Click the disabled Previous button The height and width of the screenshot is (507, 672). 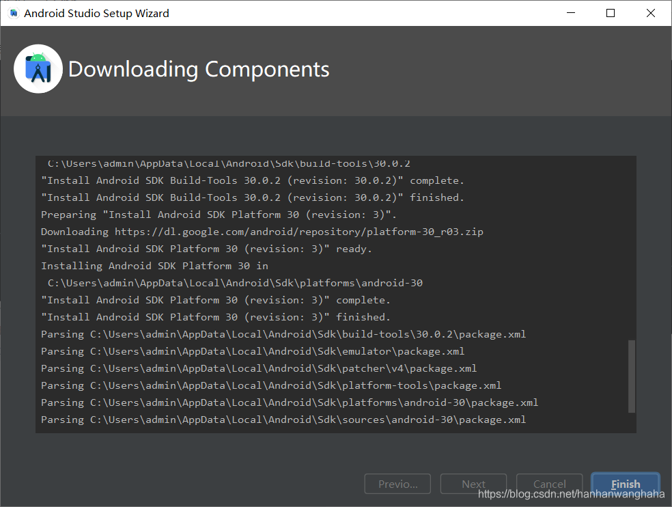point(397,484)
